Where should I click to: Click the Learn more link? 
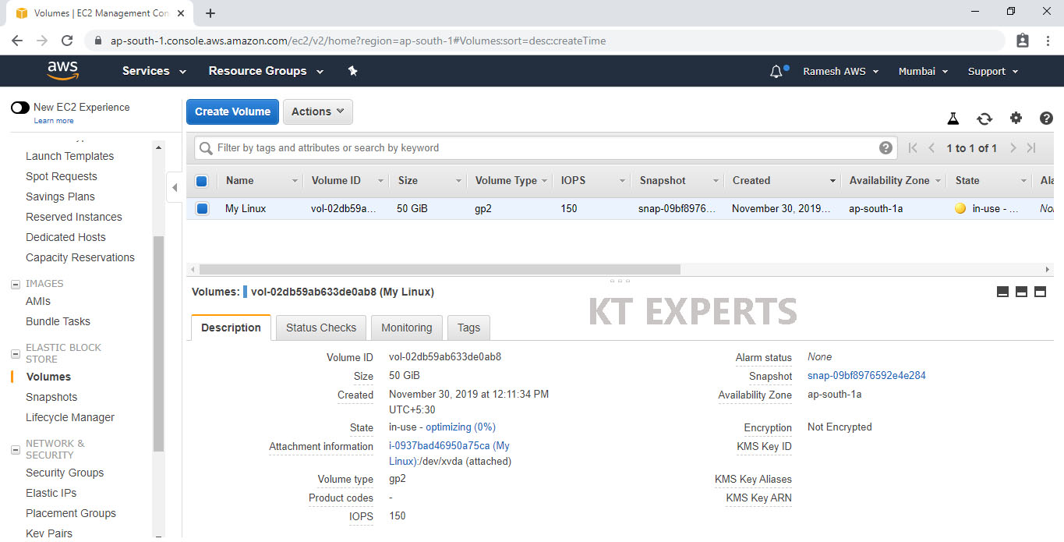[x=54, y=121]
